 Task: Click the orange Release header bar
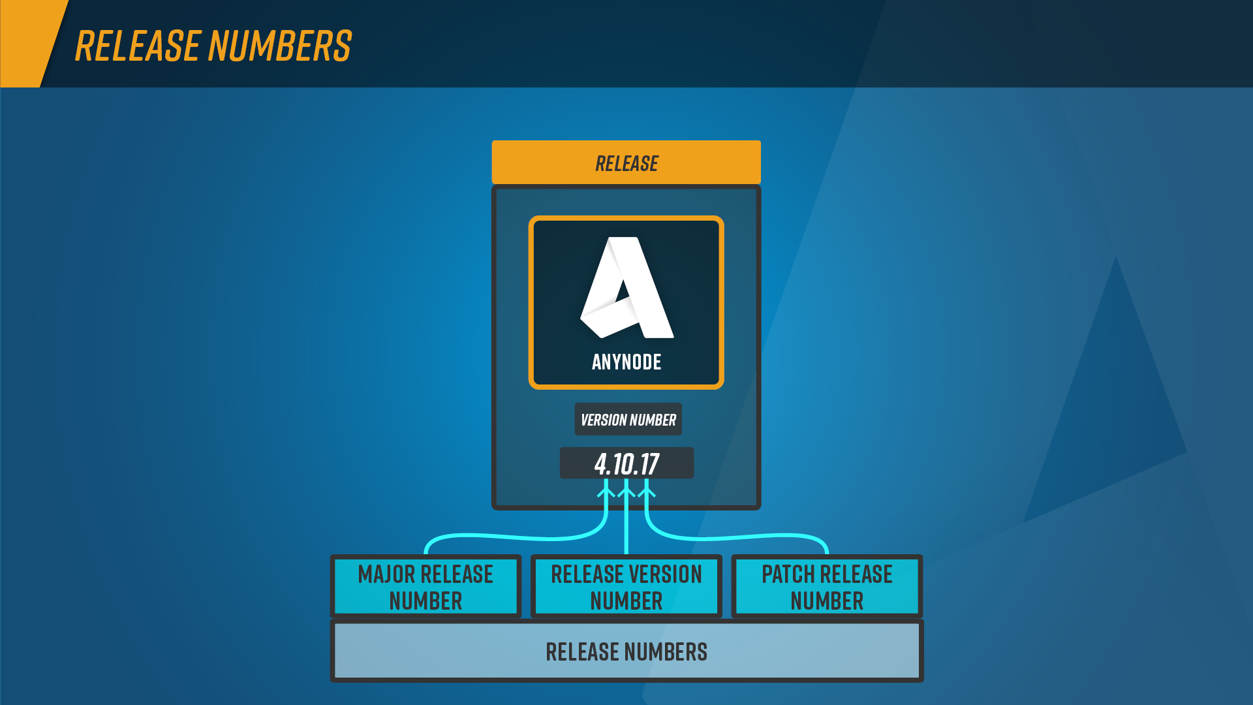626,164
